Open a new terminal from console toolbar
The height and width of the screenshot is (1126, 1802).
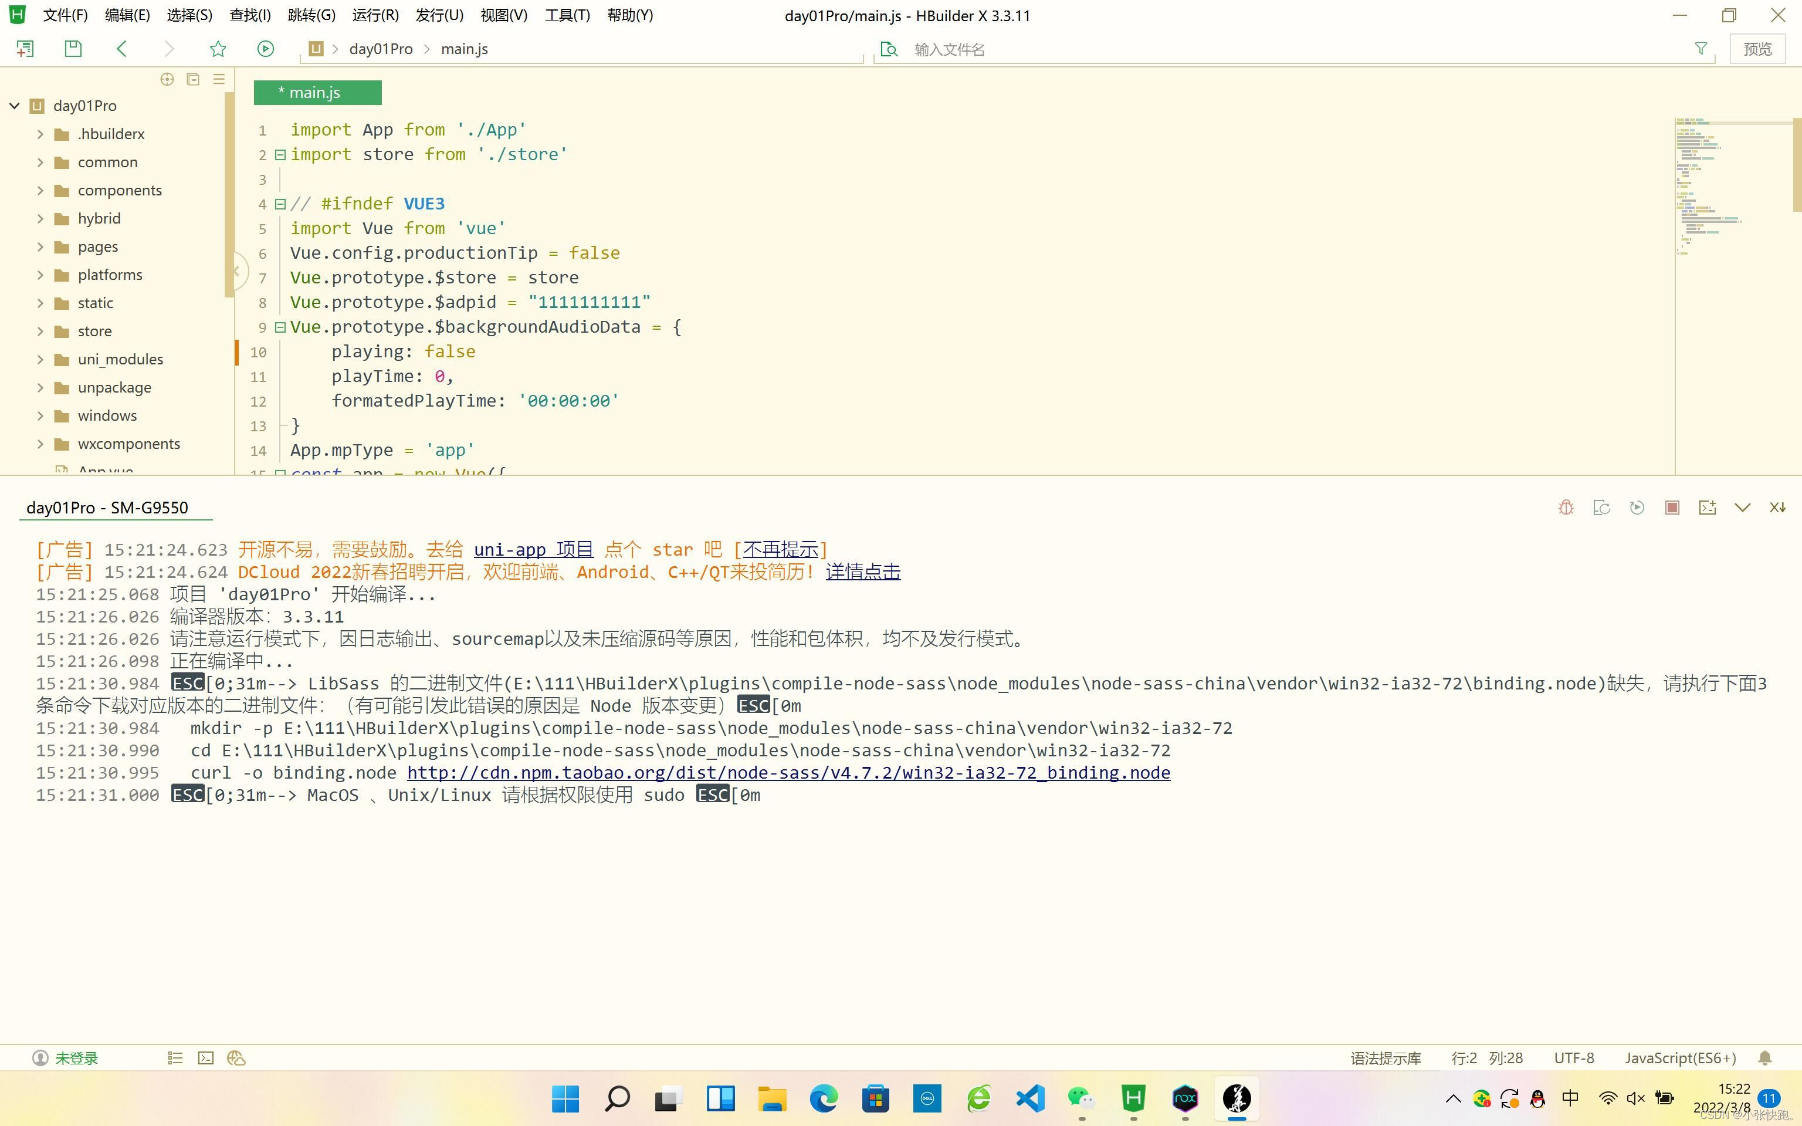click(1708, 507)
